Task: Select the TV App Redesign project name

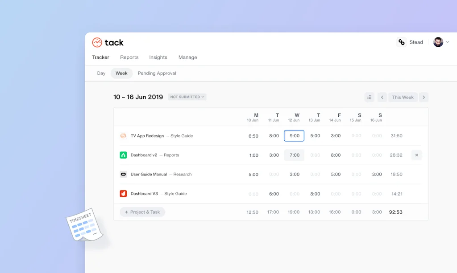Action: tap(147, 136)
